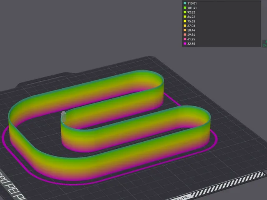267x200 pixels.
Task: Click the 101.41 green color swatch
Action: click(x=185, y=7)
